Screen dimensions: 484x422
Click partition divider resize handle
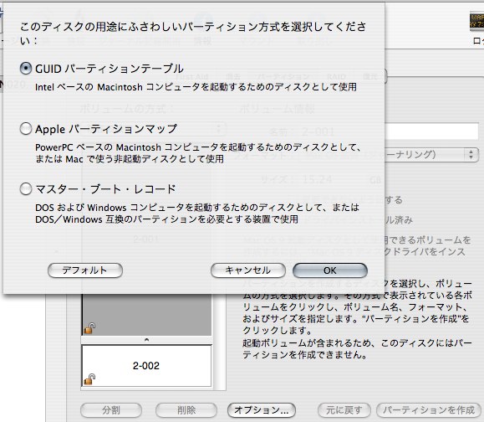point(146,340)
